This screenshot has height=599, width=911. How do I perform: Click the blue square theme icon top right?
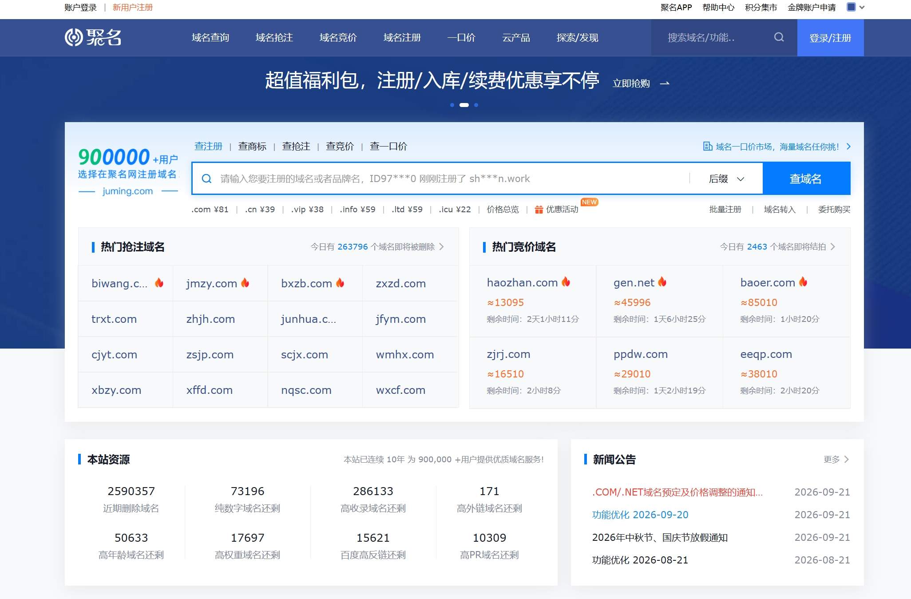(x=851, y=7)
